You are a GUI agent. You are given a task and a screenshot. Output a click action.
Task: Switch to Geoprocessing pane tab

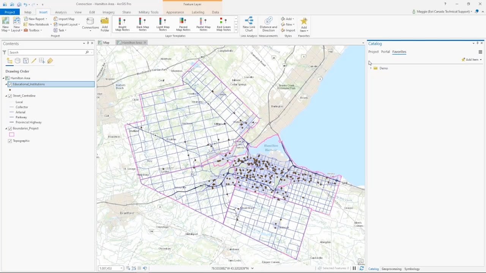tap(391, 269)
